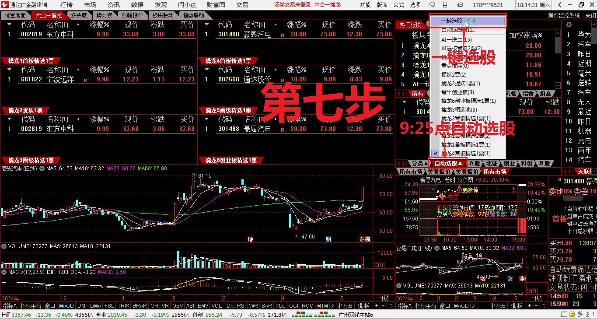Collapse the VOLUME panel using its circle arrow icon
This screenshot has width=597, height=319.
3,246
